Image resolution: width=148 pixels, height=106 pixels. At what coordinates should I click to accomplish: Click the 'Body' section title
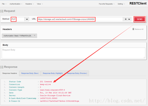[x=5, y=45]
